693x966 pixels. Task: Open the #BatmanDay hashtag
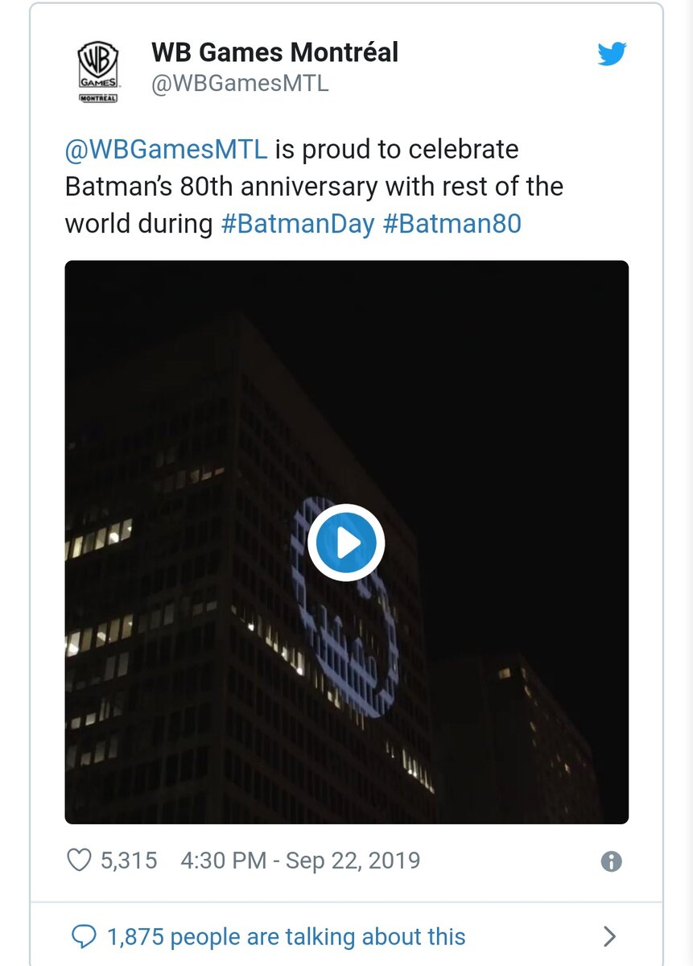pos(298,224)
